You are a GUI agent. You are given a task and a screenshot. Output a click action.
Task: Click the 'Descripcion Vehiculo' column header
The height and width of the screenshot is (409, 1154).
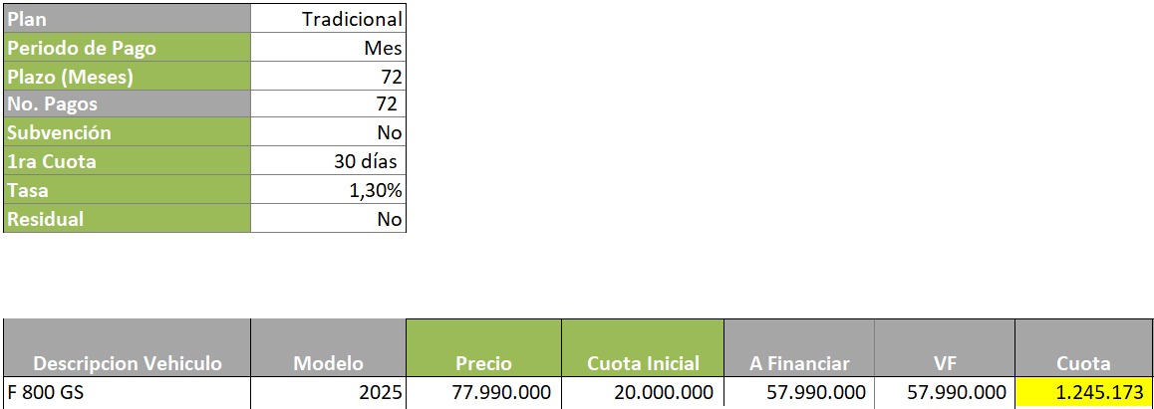127,363
